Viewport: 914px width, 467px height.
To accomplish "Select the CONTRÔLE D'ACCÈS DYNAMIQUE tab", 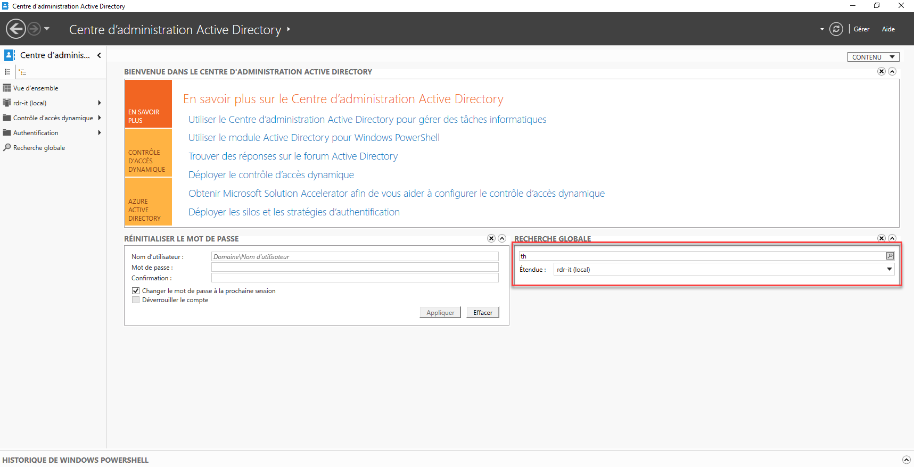I will tap(149, 153).
